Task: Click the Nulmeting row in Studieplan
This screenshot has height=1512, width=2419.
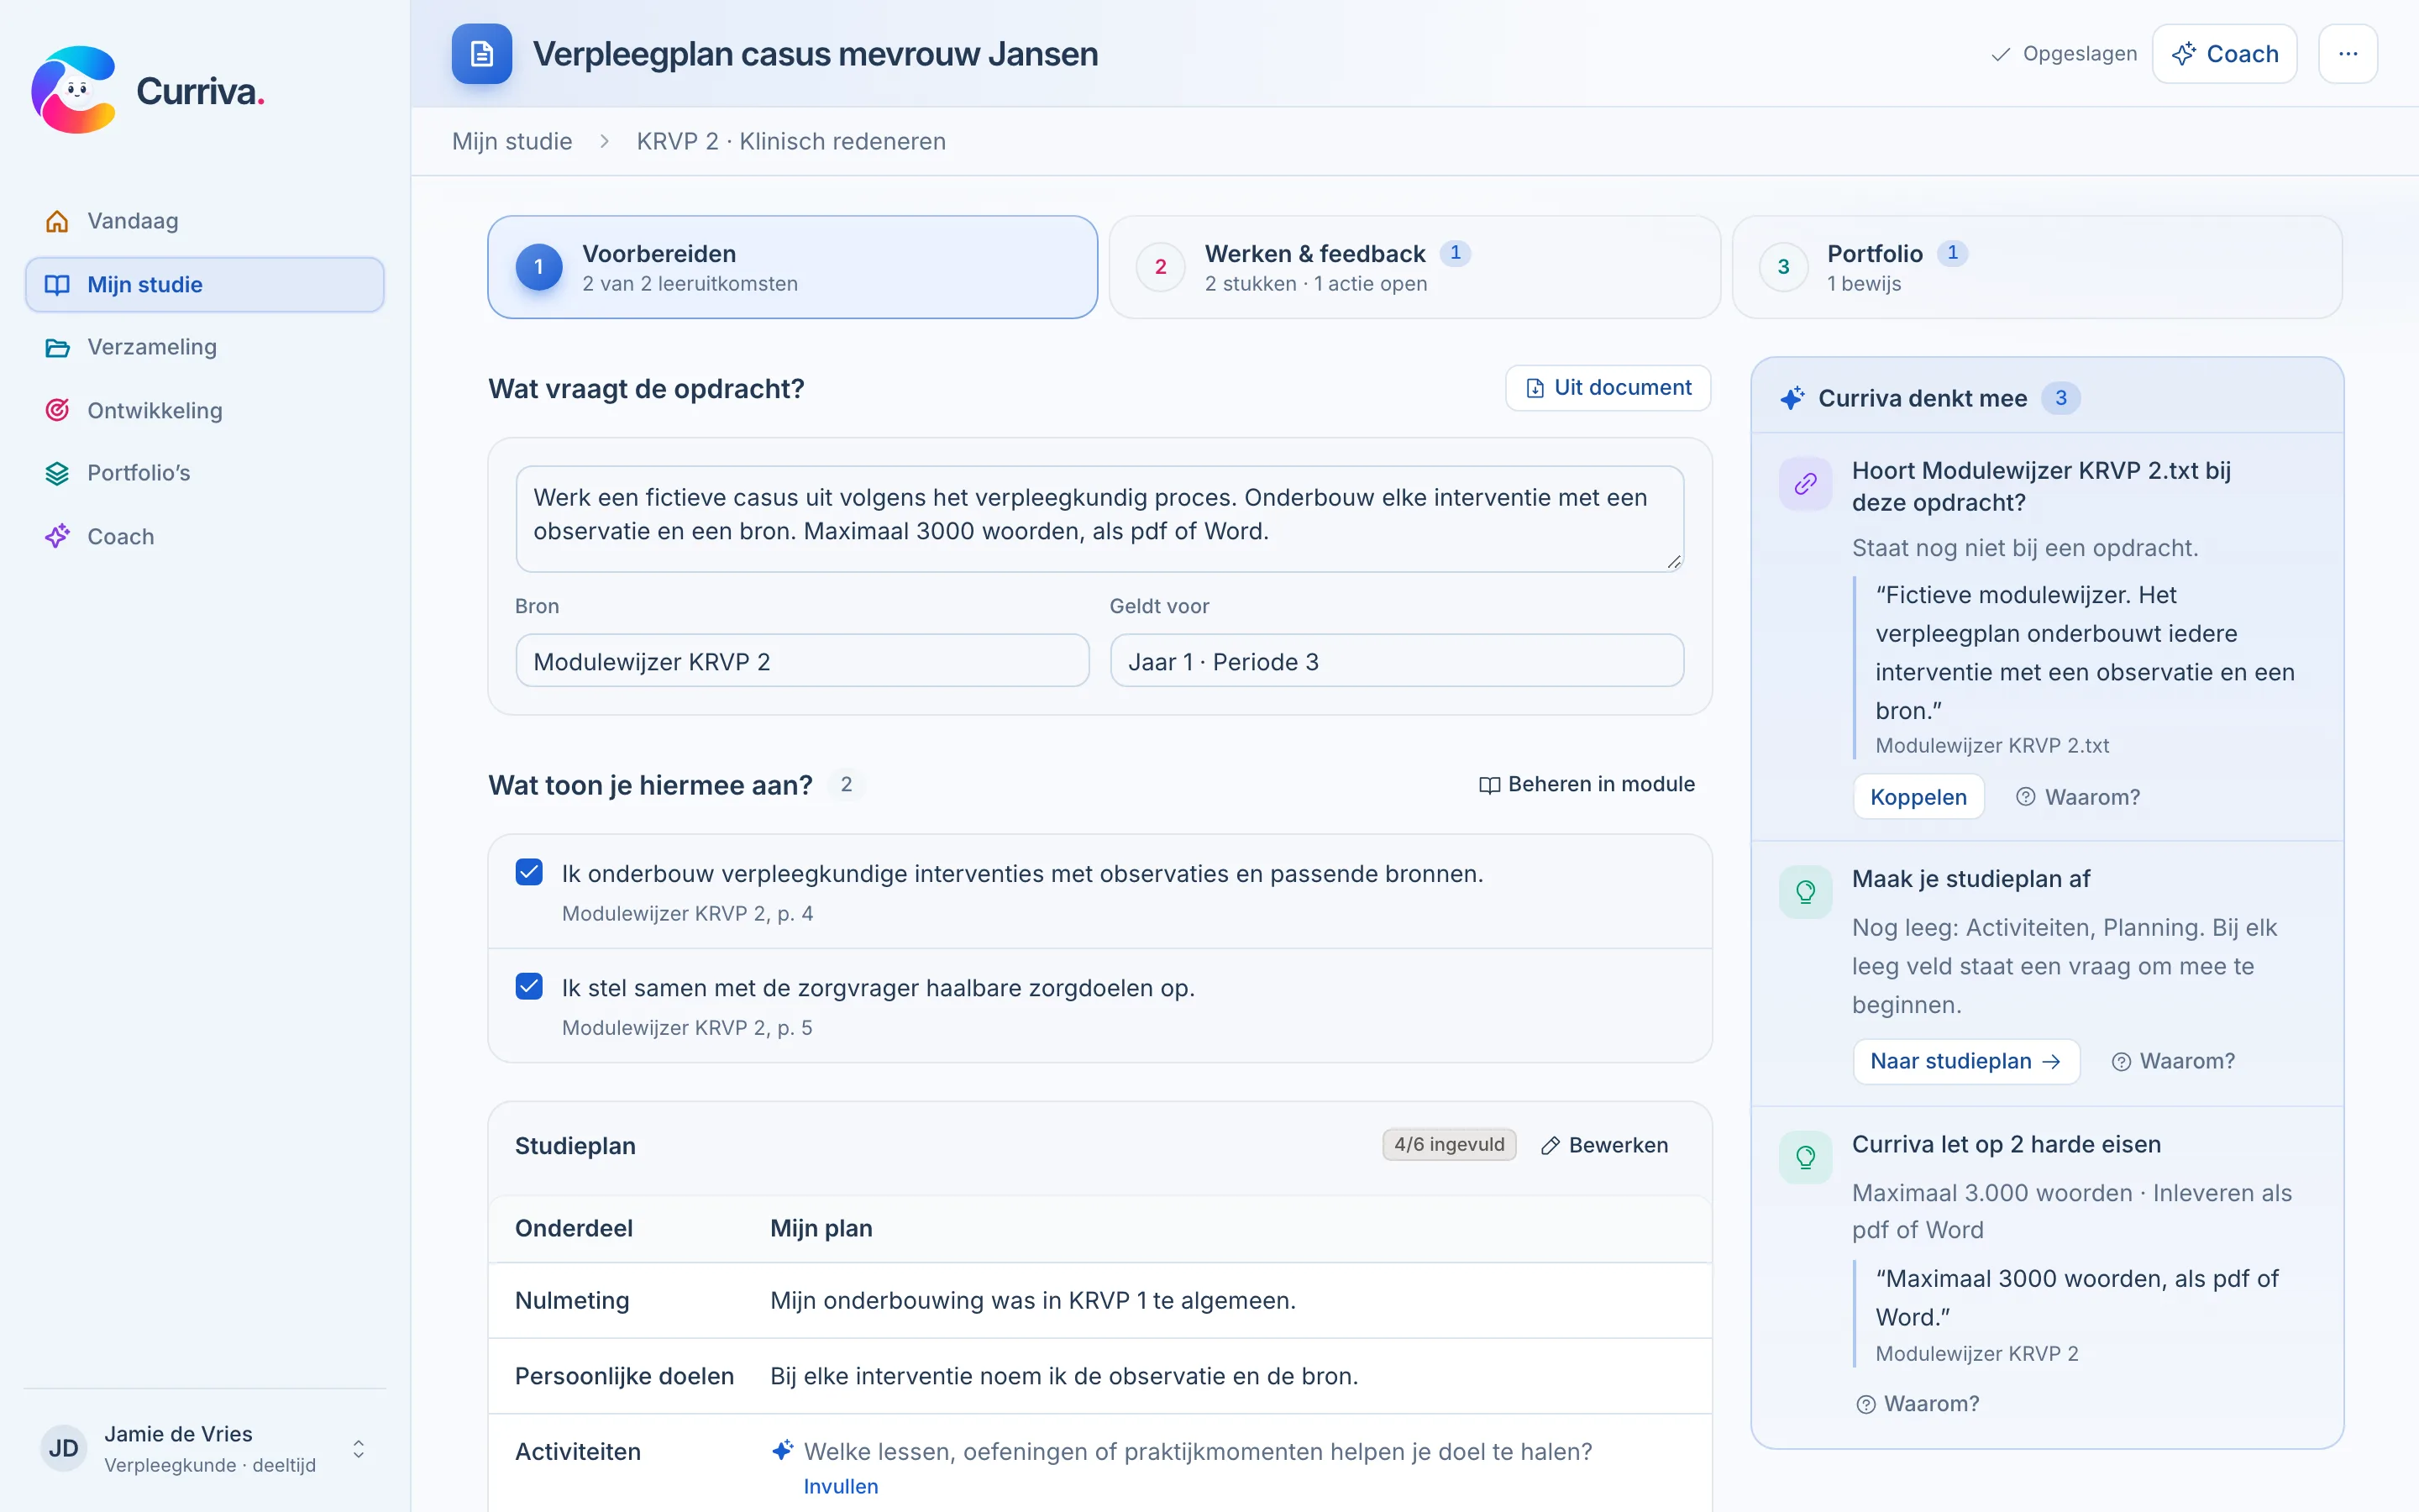Action: pos(1099,1300)
